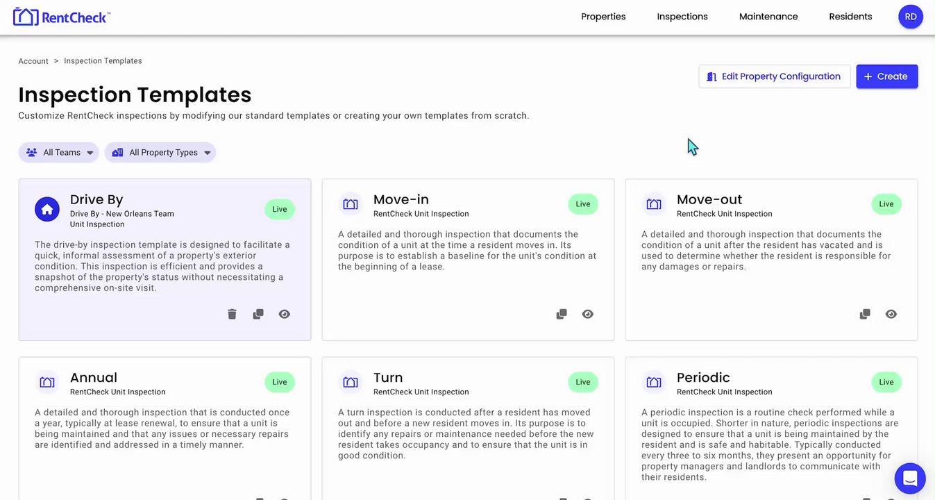Click the Drive By house icon

click(47, 209)
